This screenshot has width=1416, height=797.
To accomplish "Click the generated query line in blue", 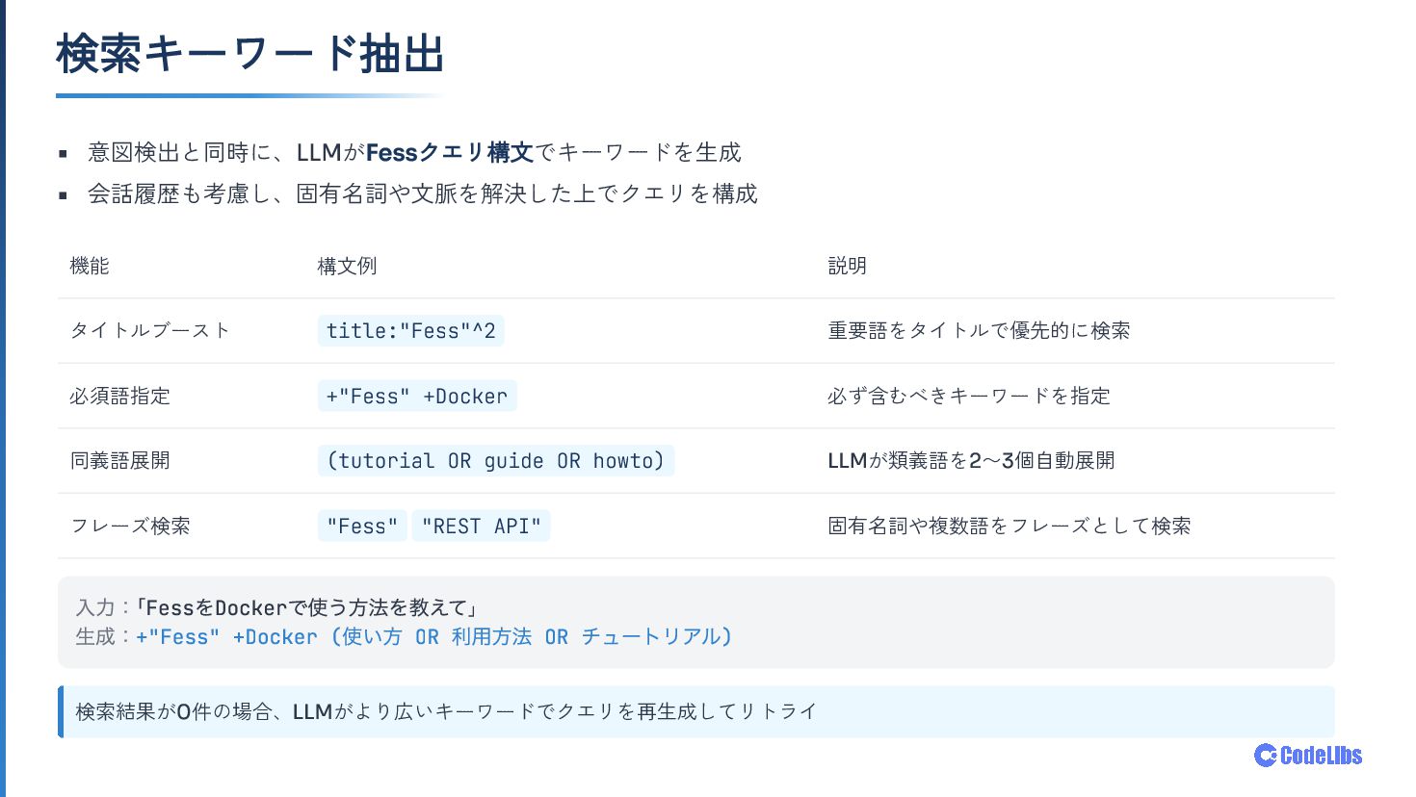I will 433,637.
